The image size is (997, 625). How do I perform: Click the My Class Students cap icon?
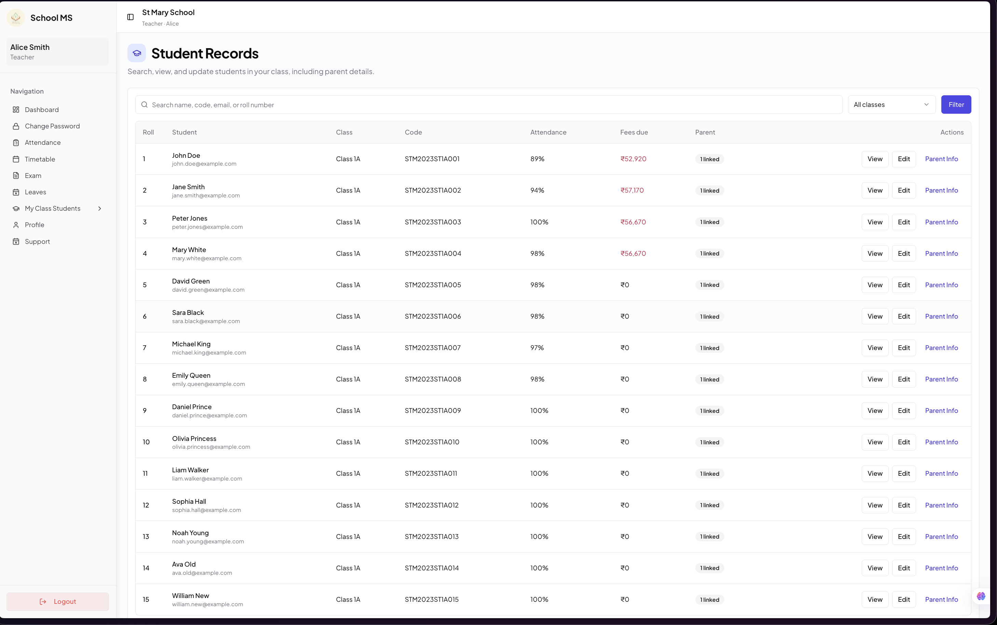pos(16,208)
